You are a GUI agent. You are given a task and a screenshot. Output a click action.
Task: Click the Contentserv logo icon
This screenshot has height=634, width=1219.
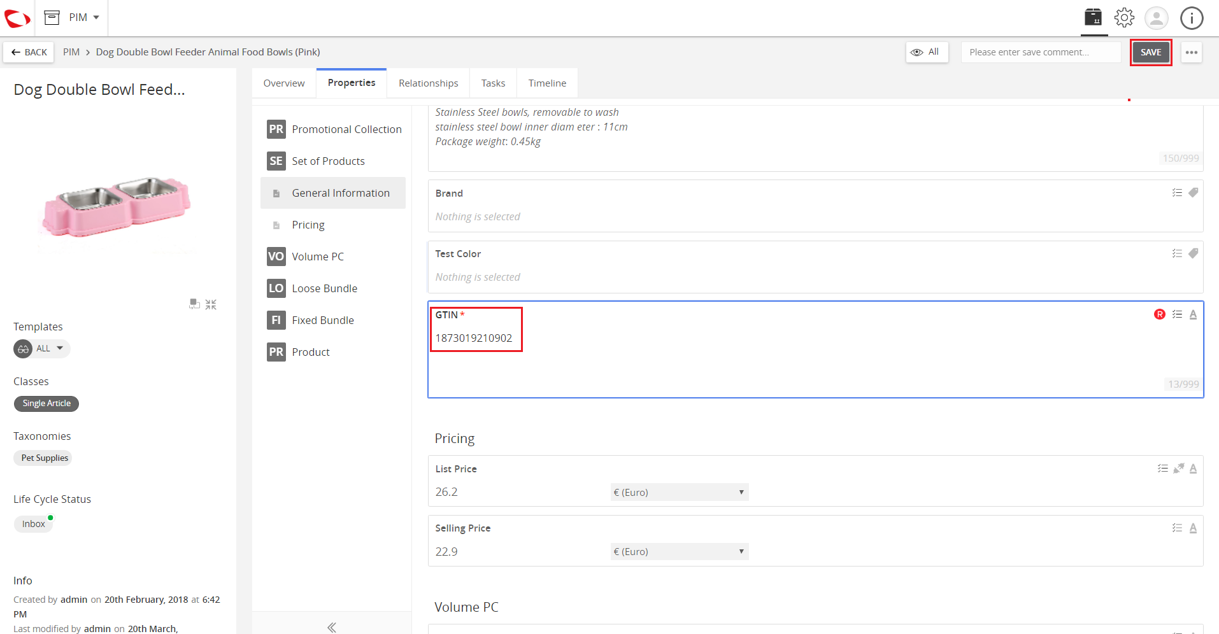coord(17,18)
